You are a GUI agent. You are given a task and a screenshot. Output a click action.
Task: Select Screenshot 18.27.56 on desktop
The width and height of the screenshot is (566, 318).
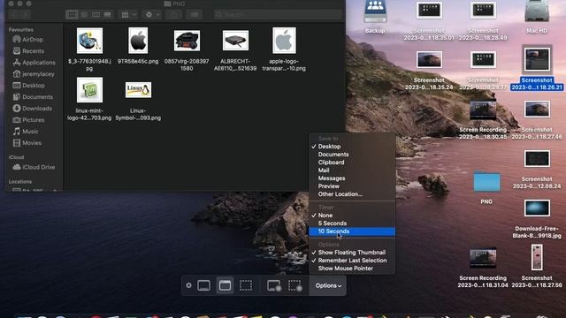coord(537,266)
